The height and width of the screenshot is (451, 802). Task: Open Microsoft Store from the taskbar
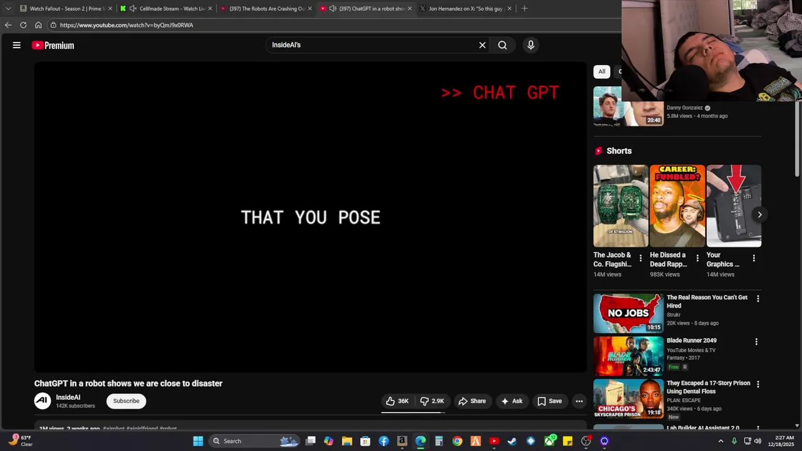[365, 441]
